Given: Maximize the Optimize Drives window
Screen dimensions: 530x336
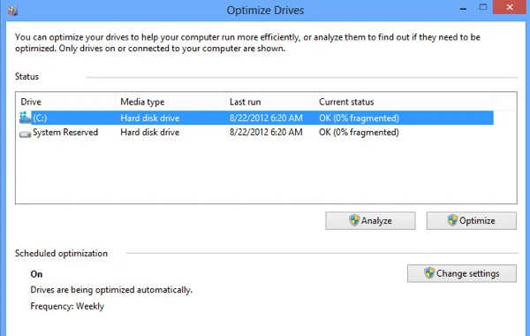Looking at the screenshot, I should [x=483, y=7].
